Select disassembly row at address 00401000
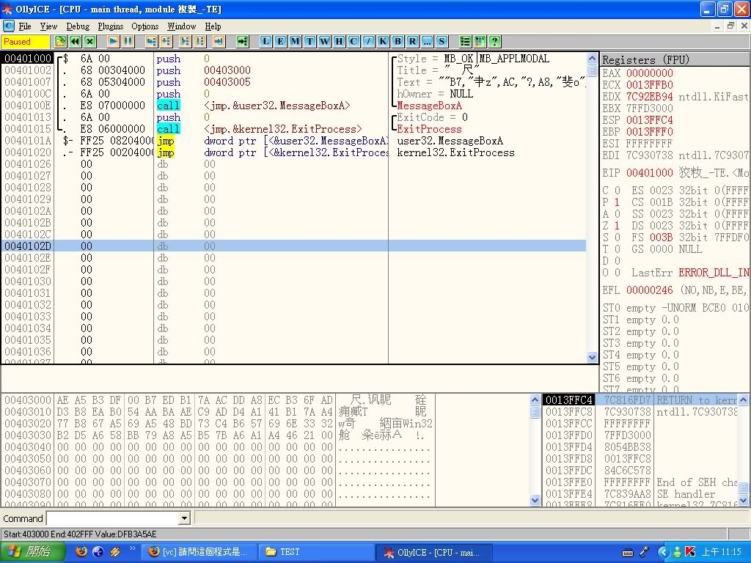 (293, 59)
